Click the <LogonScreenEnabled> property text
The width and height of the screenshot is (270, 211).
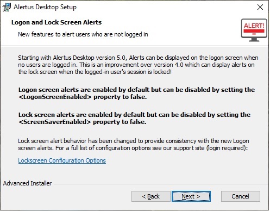tap(55, 97)
